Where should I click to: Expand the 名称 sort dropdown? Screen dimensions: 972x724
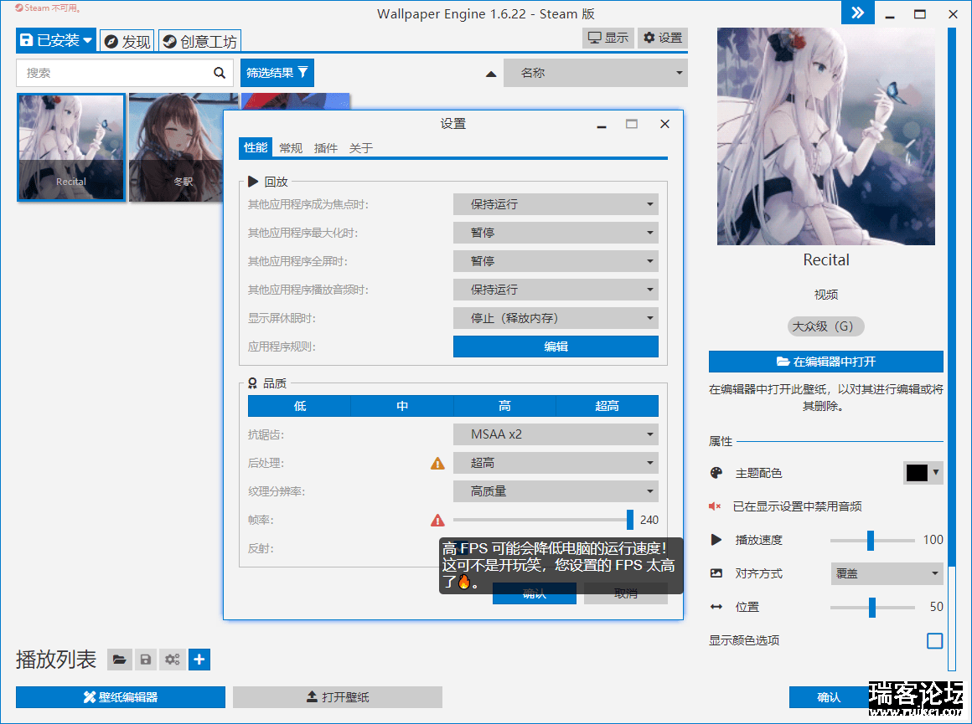[596, 73]
